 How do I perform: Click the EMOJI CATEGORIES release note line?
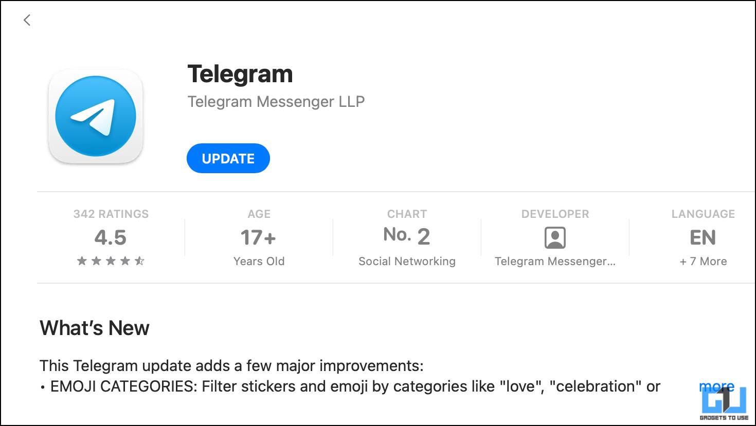(x=350, y=386)
